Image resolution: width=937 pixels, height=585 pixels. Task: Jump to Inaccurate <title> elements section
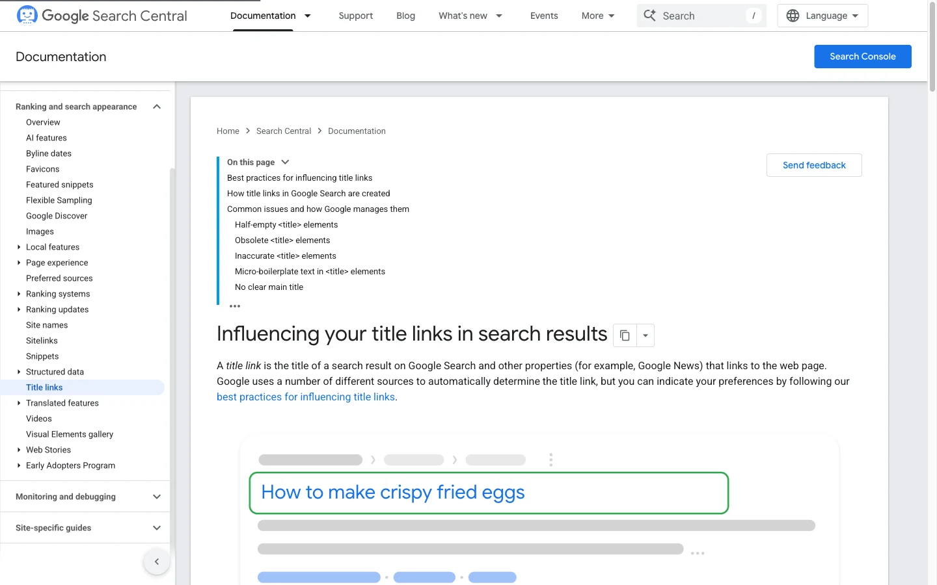286,256
